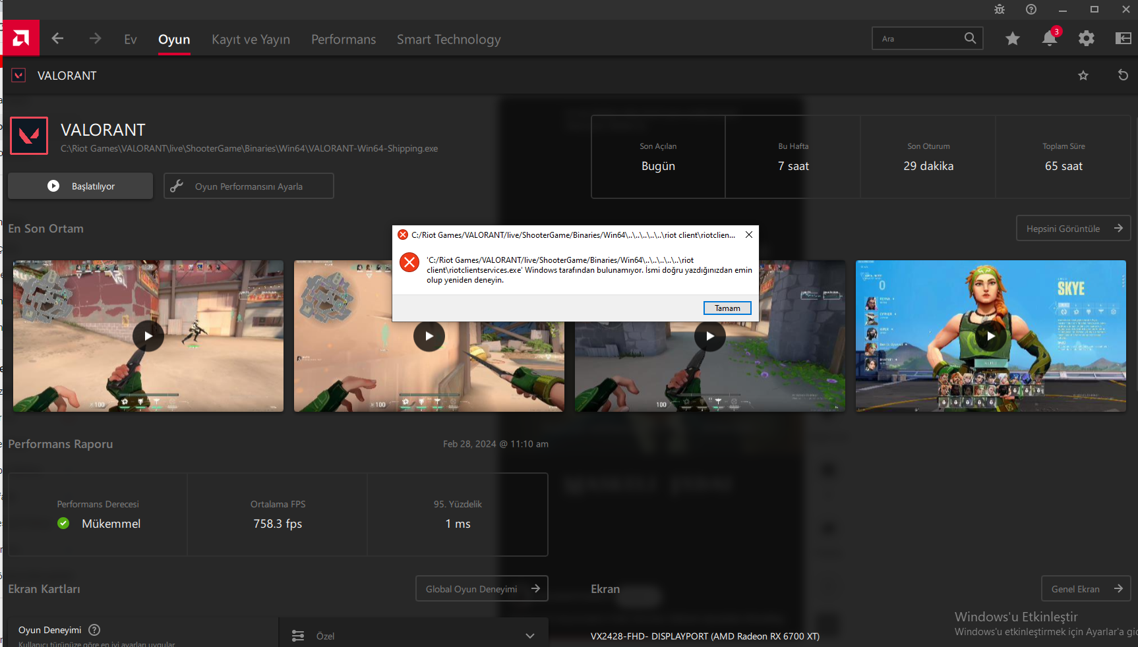This screenshot has height=647, width=1138.
Task: Open notifications bell icon
Action: (x=1050, y=38)
